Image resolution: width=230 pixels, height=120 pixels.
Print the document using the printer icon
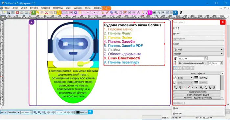[x=22, y=12]
